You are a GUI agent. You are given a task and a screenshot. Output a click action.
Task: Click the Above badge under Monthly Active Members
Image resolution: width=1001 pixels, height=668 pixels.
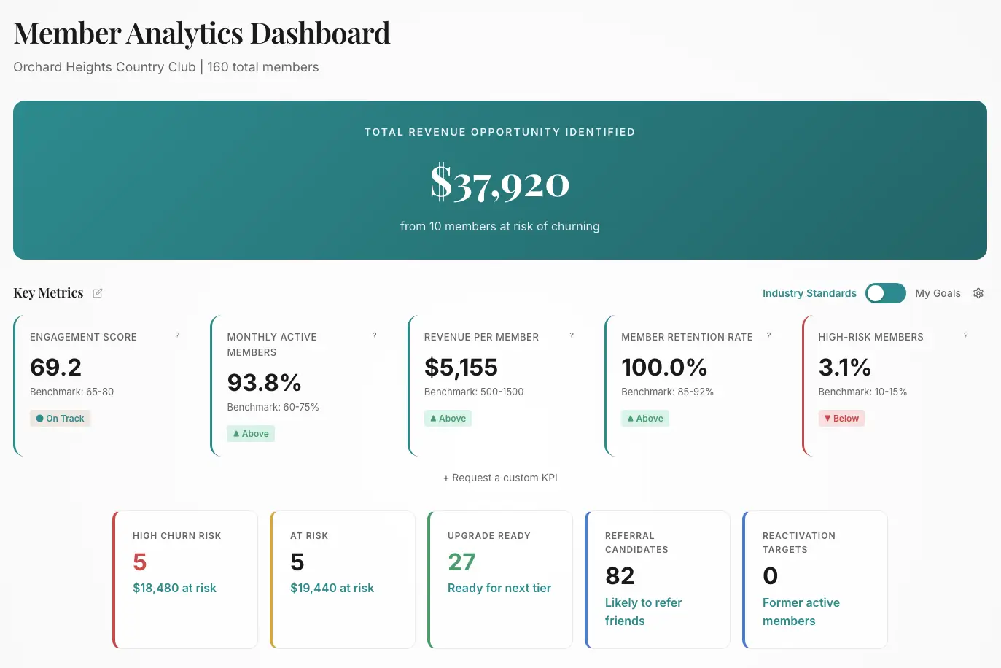pos(251,433)
